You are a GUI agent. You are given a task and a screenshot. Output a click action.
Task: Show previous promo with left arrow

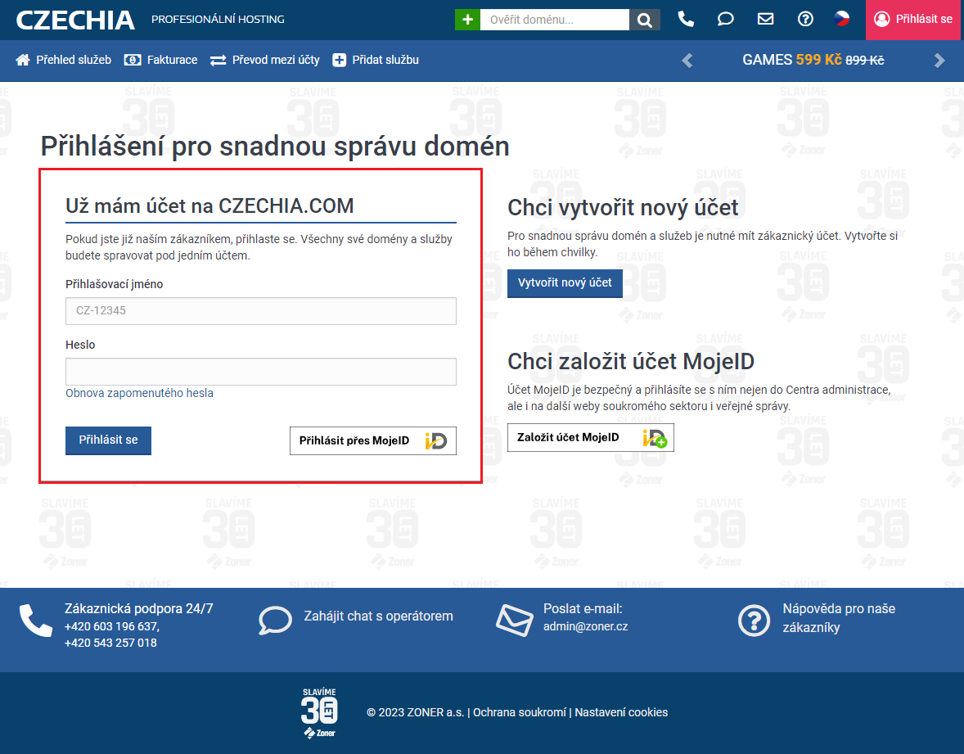pyautogui.click(x=687, y=60)
